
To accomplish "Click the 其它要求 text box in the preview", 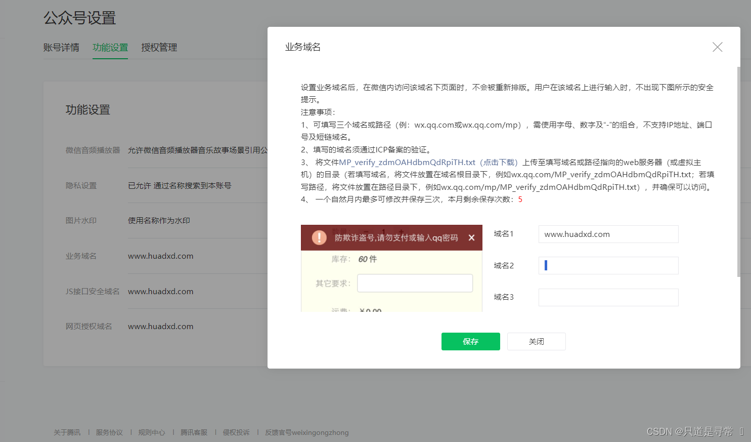I will point(415,283).
